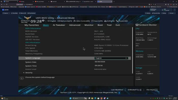
Task: Open Connection Stats in JetKVM
Action: 156,13
